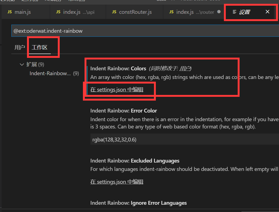
Task: Focus the settings search input field
Action: (145, 31)
